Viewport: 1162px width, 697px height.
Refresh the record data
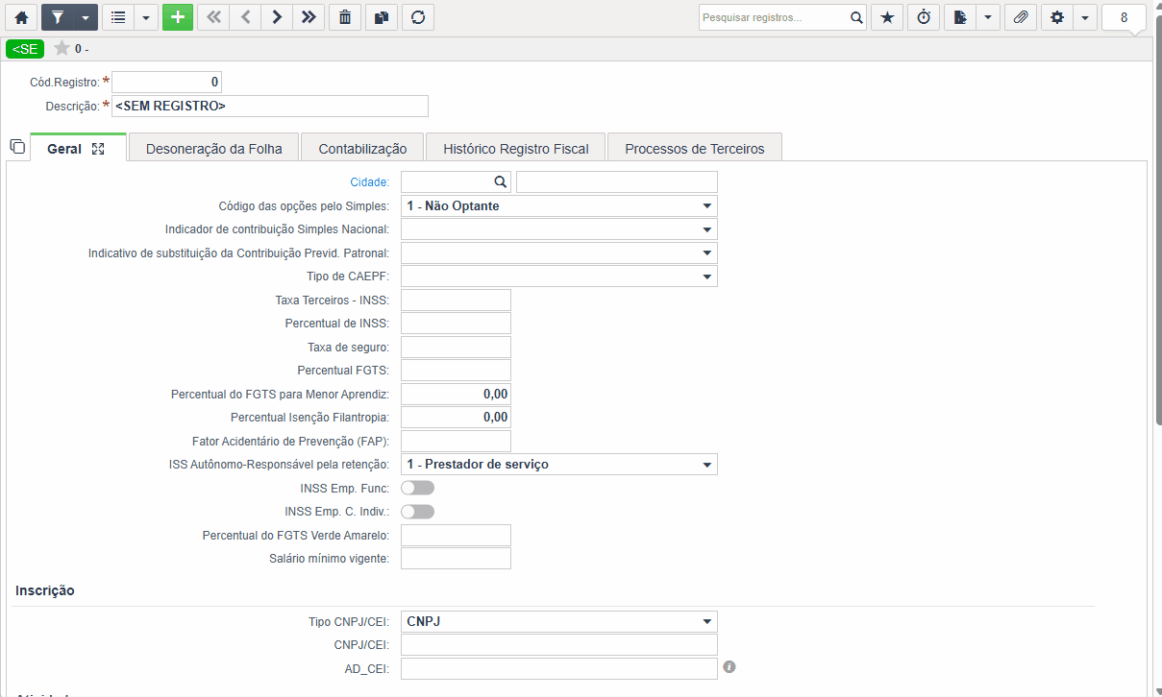(418, 17)
